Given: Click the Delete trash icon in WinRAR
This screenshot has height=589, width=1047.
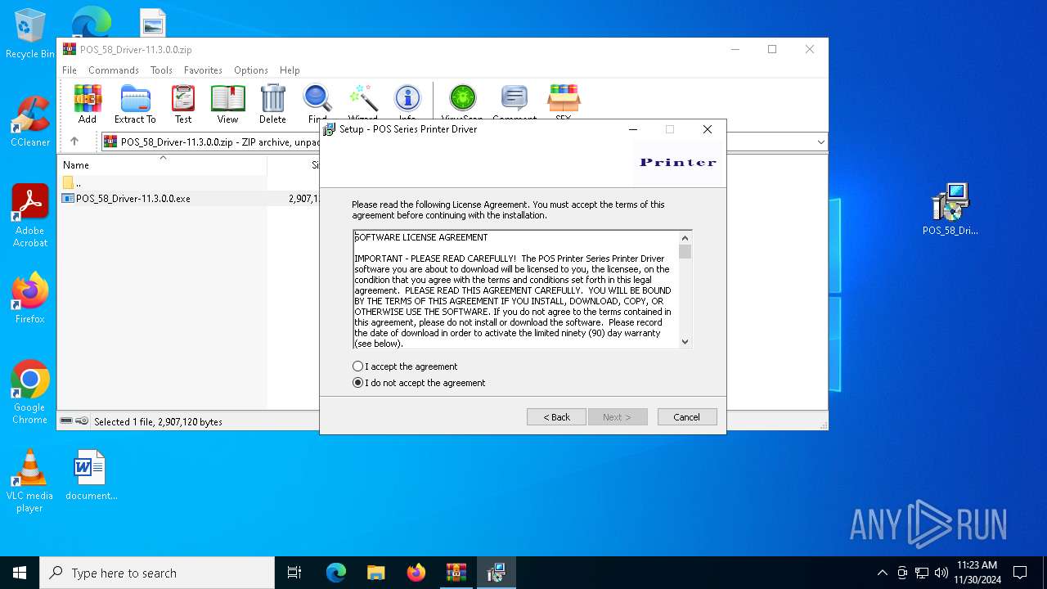Looking at the screenshot, I should click(272, 104).
